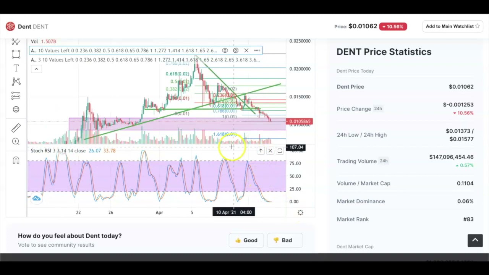Click the Dent Market Cap label
Screen dimensions: 489x275
tap(355, 246)
